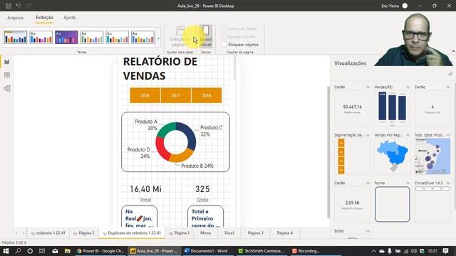Switch to Duplicata de relatório 1 22.41 tab
Viewport: 456px width, 256px height.
132,233
